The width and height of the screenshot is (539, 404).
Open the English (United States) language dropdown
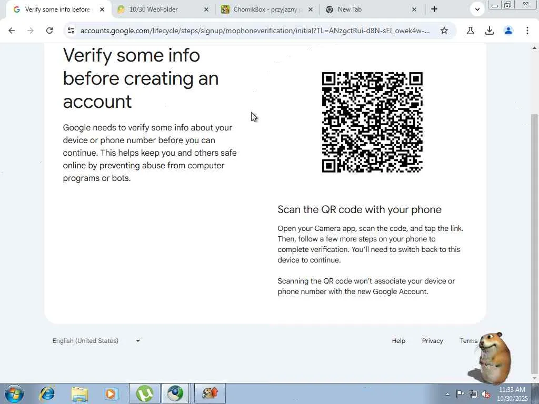tap(96, 341)
